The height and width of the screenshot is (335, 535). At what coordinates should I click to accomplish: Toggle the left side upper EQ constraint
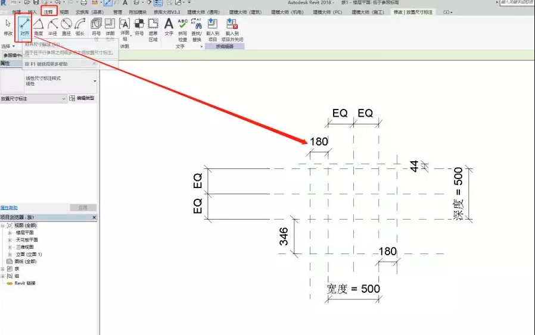tap(198, 181)
